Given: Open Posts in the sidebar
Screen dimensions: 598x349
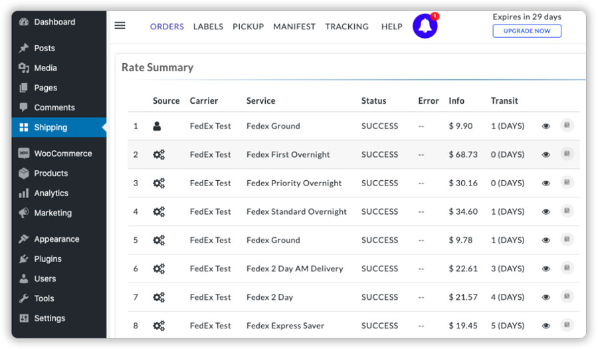Looking at the screenshot, I should (x=58, y=48).
